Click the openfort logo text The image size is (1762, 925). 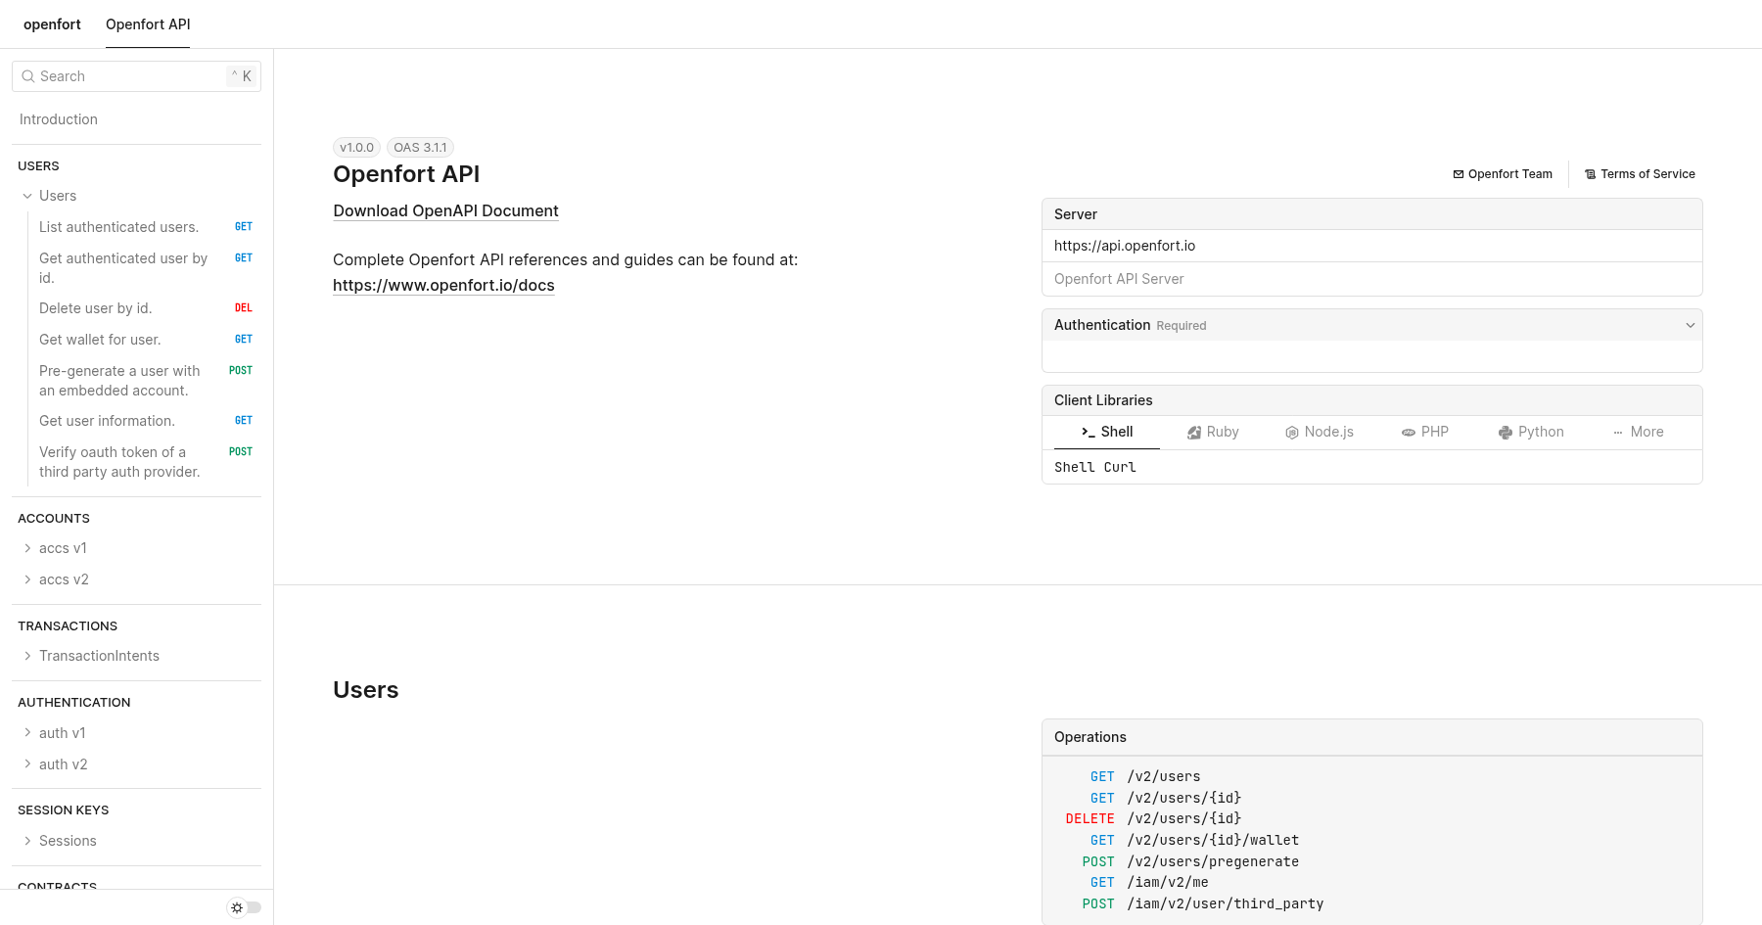coord(52,24)
